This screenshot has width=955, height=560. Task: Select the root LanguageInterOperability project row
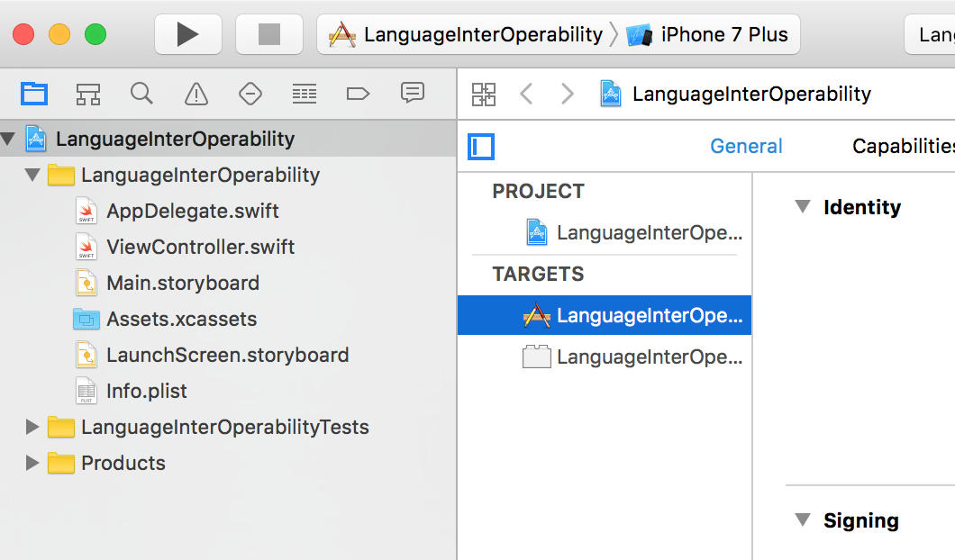(x=229, y=139)
